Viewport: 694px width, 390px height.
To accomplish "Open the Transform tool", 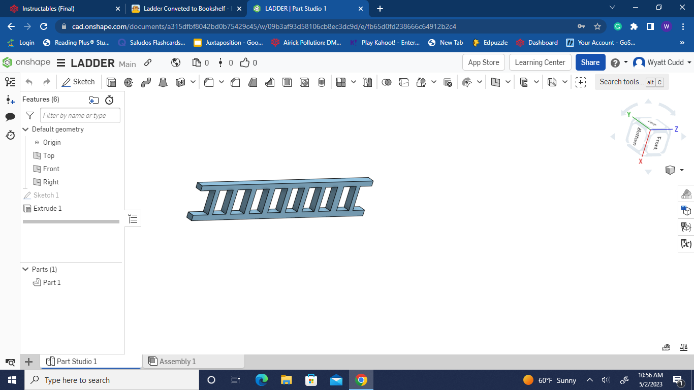I will (422, 82).
